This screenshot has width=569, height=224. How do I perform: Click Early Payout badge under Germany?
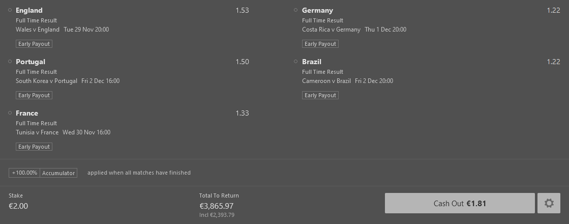pyautogui.click(x=320, y=44)
